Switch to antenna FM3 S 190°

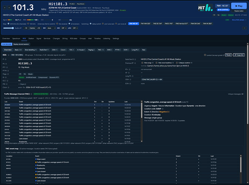point(169,24)
